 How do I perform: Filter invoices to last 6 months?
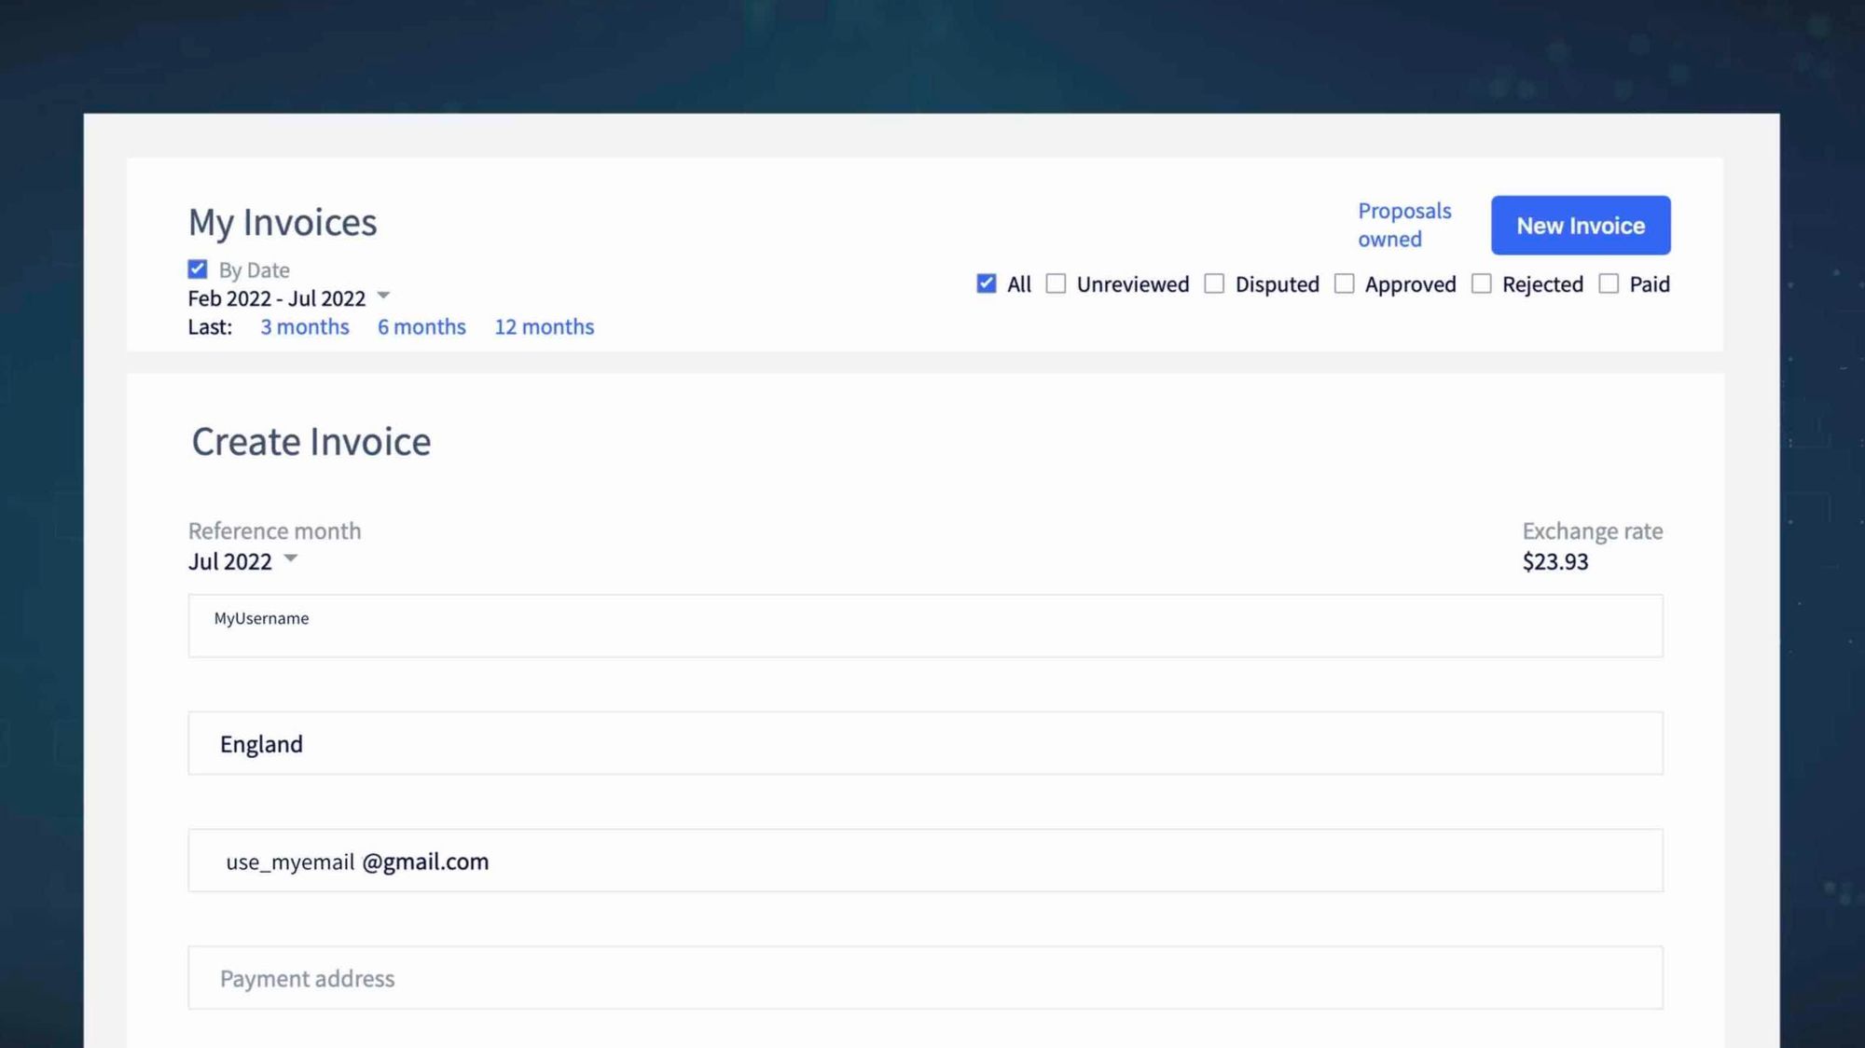pos(421,326)
